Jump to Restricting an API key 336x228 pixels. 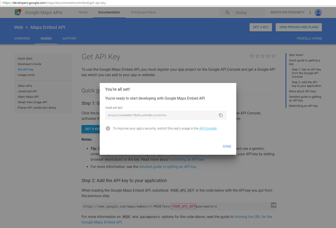click(303, 106)
